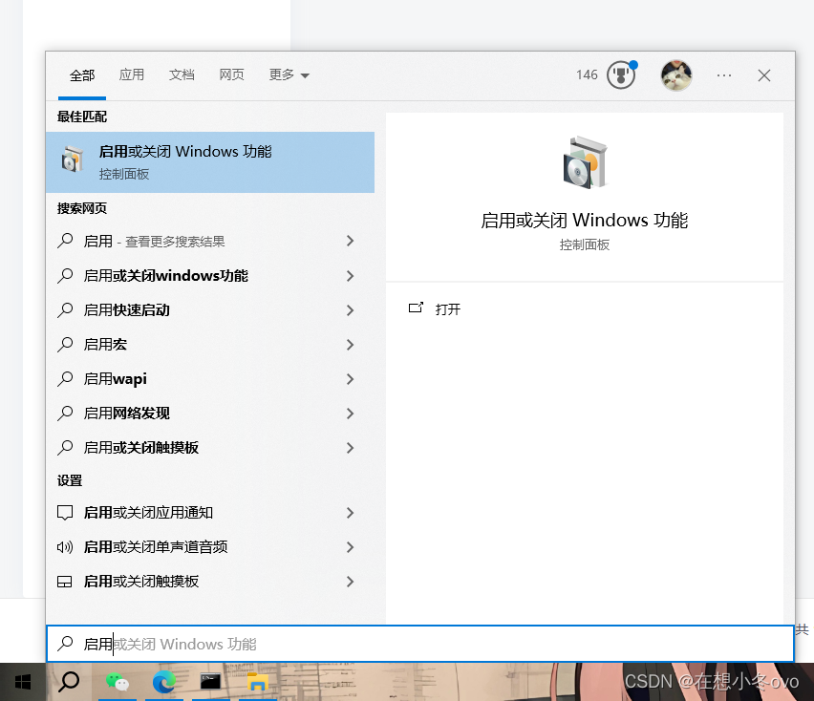The width and height of the screenshot is (814, 701).
Task: Switch to the 文档 tab
Action: pyautogui.click(x=182, y=74)
